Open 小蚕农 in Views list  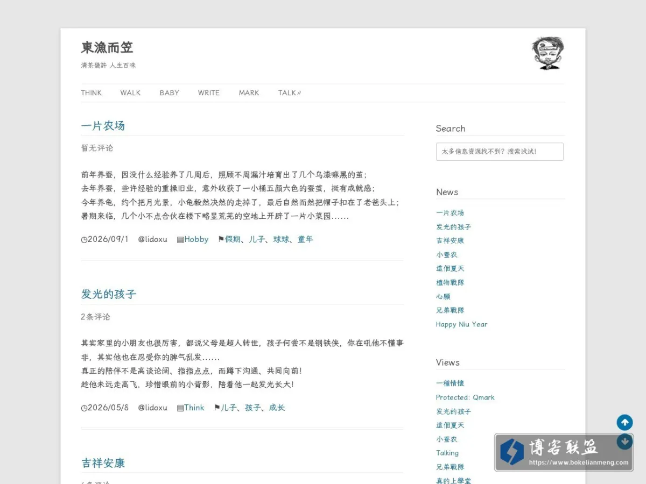(x=447, y=439)
